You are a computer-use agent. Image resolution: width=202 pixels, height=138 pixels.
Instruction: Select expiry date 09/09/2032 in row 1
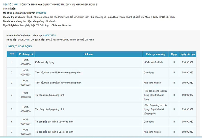(188, 62)
